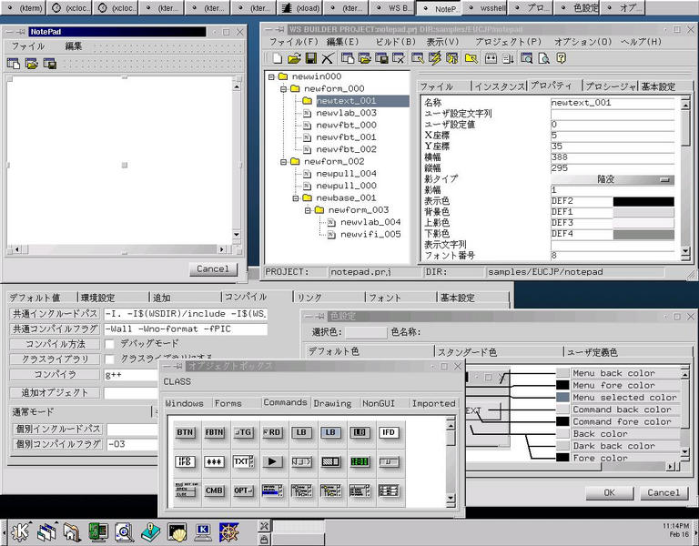
Task: Click OK in the color settings dialog
Action: pos(609,492)
